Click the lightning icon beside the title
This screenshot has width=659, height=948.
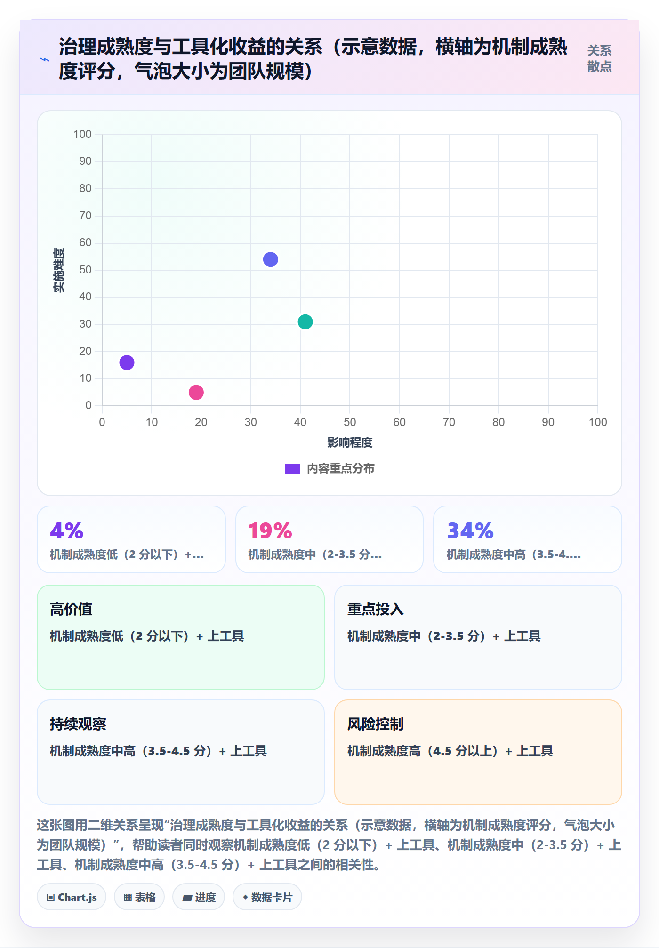(45, 59)
